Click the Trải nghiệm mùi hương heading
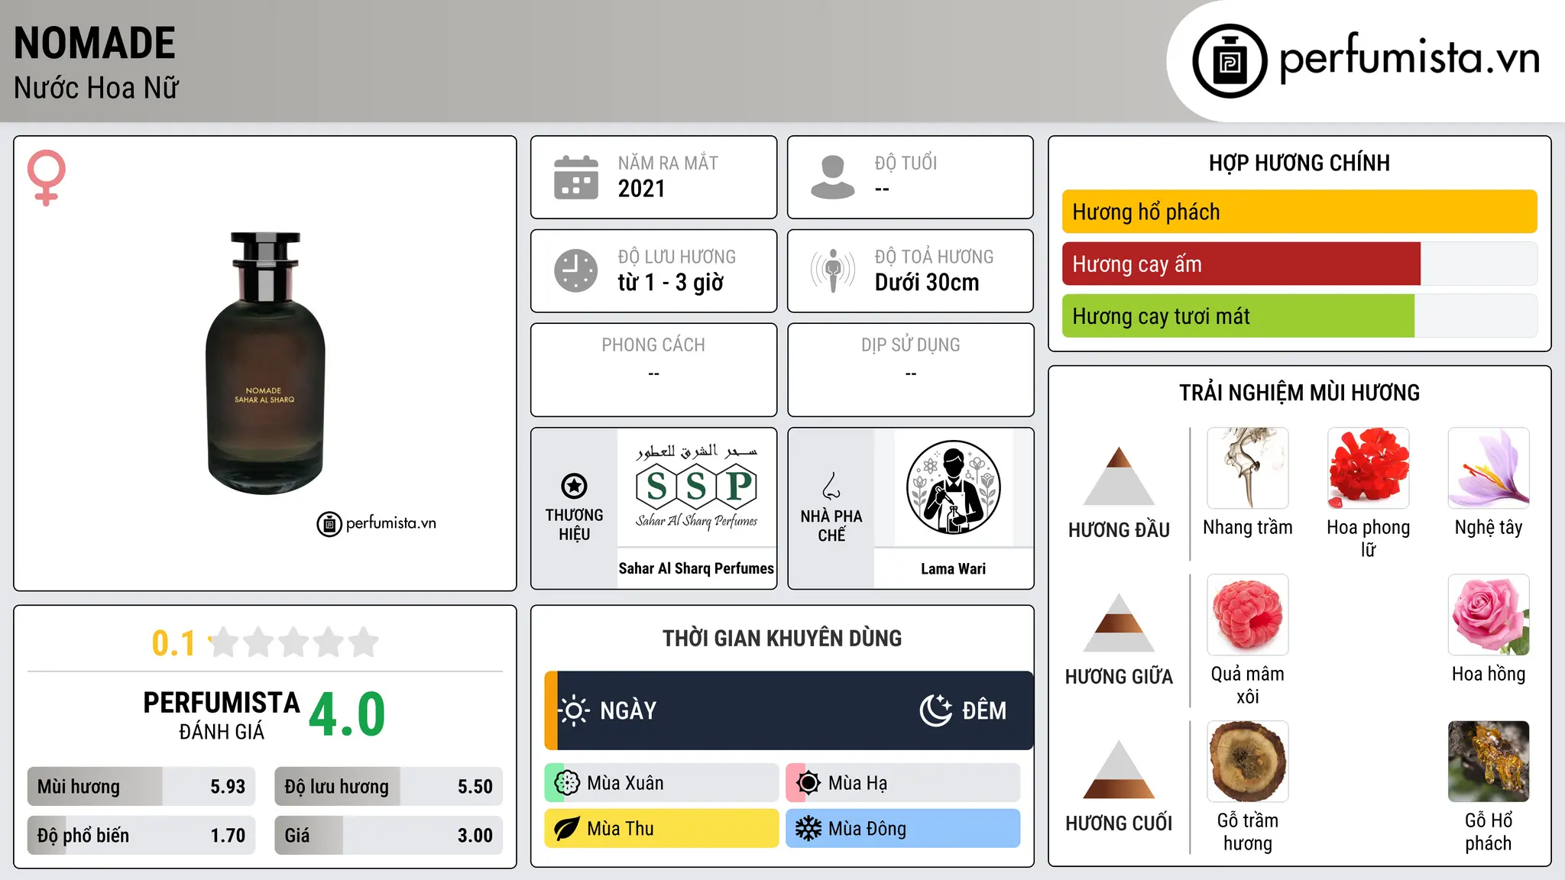Image resolution: width=1565 pixels, height=880 pixels. 1299,393
